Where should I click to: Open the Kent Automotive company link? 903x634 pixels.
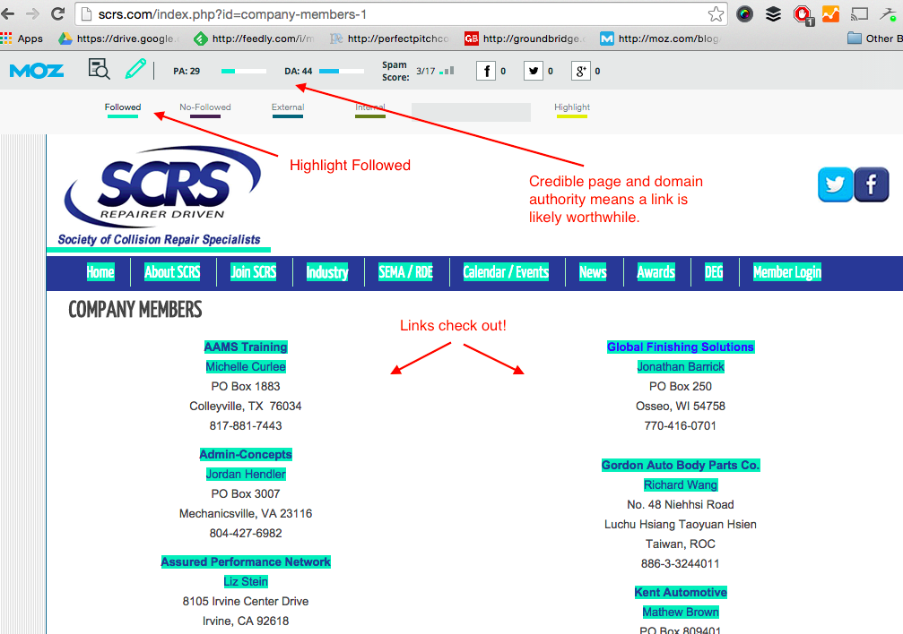(x=681, y=593)
